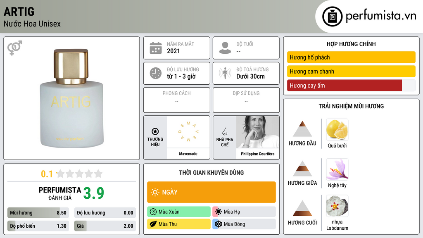This screenshot has height=238, width=423.
Task: Click the sillage icon beside Độ toả hương
Action: click(225, 73)
